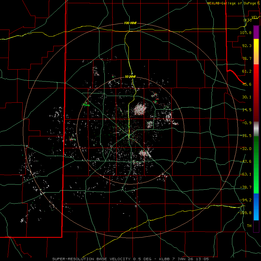This screenshot has width=261, height=261.
Task: Pick the black TH segment of the color bar
Action: [x=256, y=226]
